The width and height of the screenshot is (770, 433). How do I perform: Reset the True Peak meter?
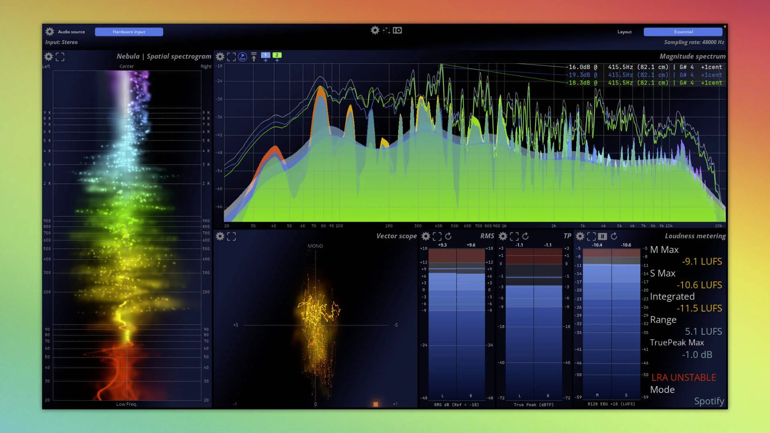point(525,236)
